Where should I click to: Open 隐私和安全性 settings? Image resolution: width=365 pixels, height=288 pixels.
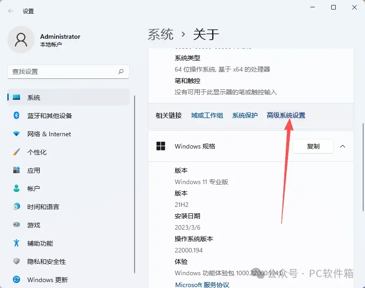click(x=68, y=261)
